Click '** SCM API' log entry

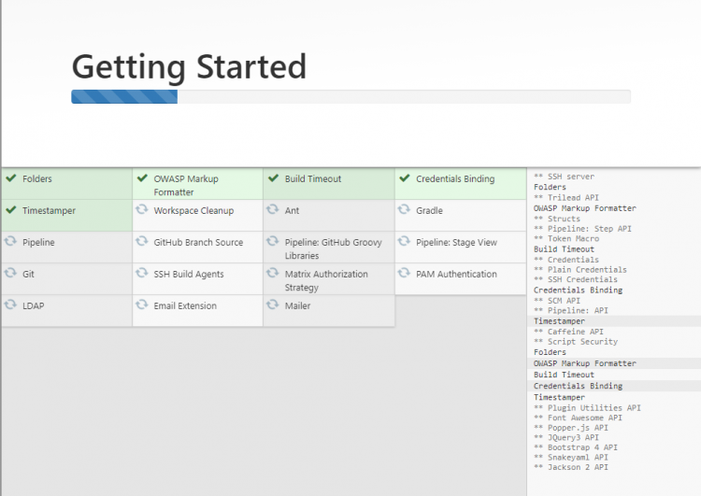coord(557,300)
